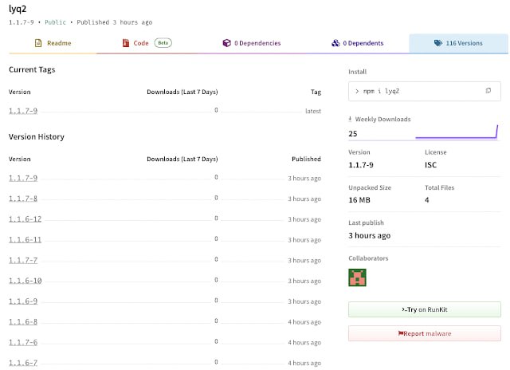Click the npm i lyq2 install field
This screenshot has height=370, width=510.
tap(425, 91)
